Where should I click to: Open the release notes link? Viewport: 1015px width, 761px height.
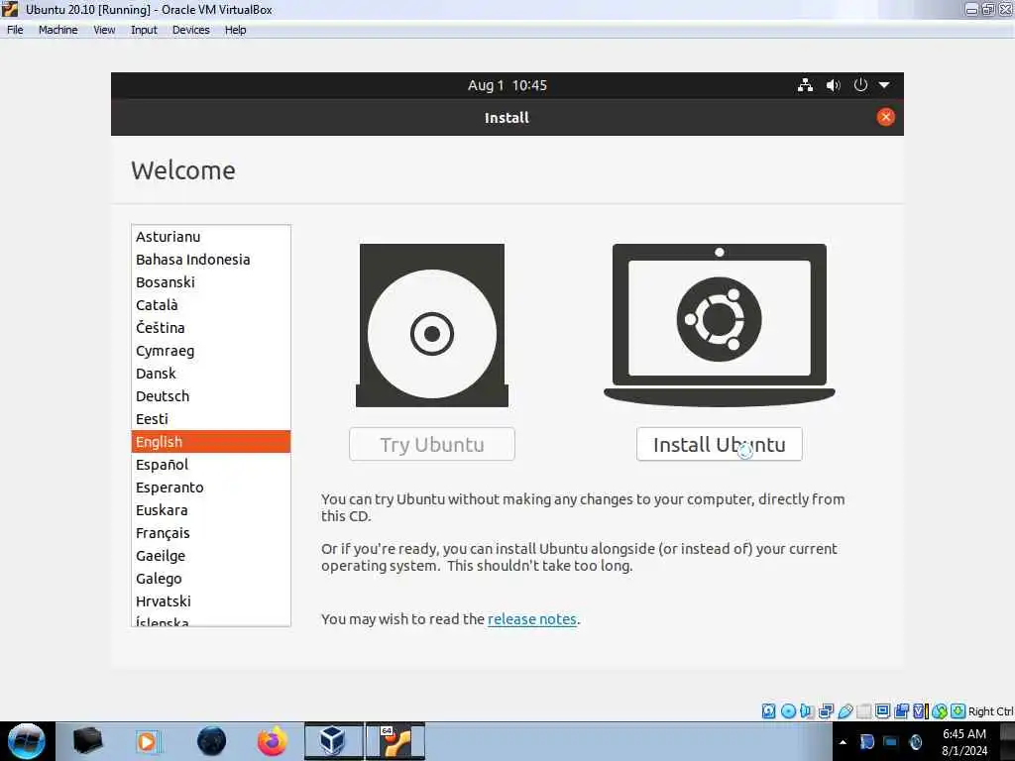coord(532,619)
